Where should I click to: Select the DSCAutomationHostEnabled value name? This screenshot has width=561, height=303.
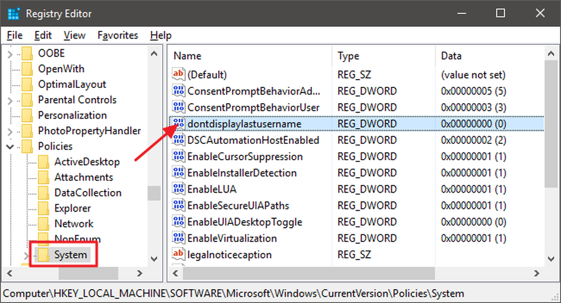(x=254, y=140)
